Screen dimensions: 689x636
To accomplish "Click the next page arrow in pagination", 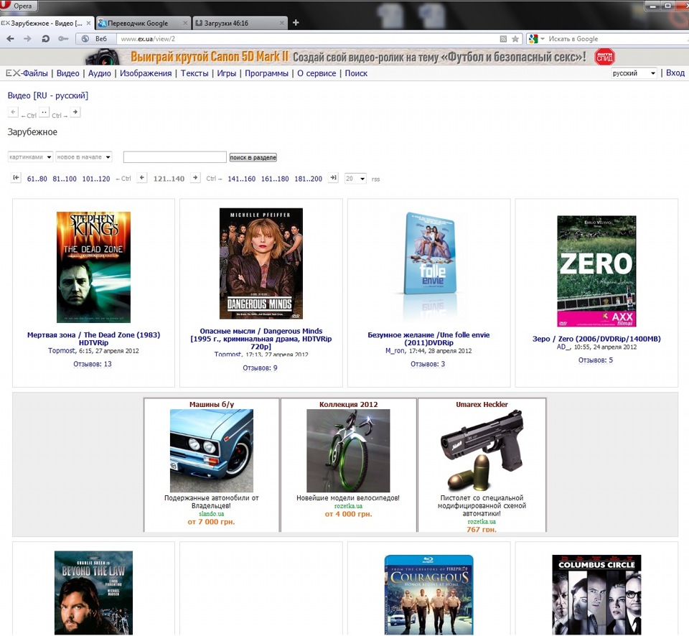I will point(195,178).
